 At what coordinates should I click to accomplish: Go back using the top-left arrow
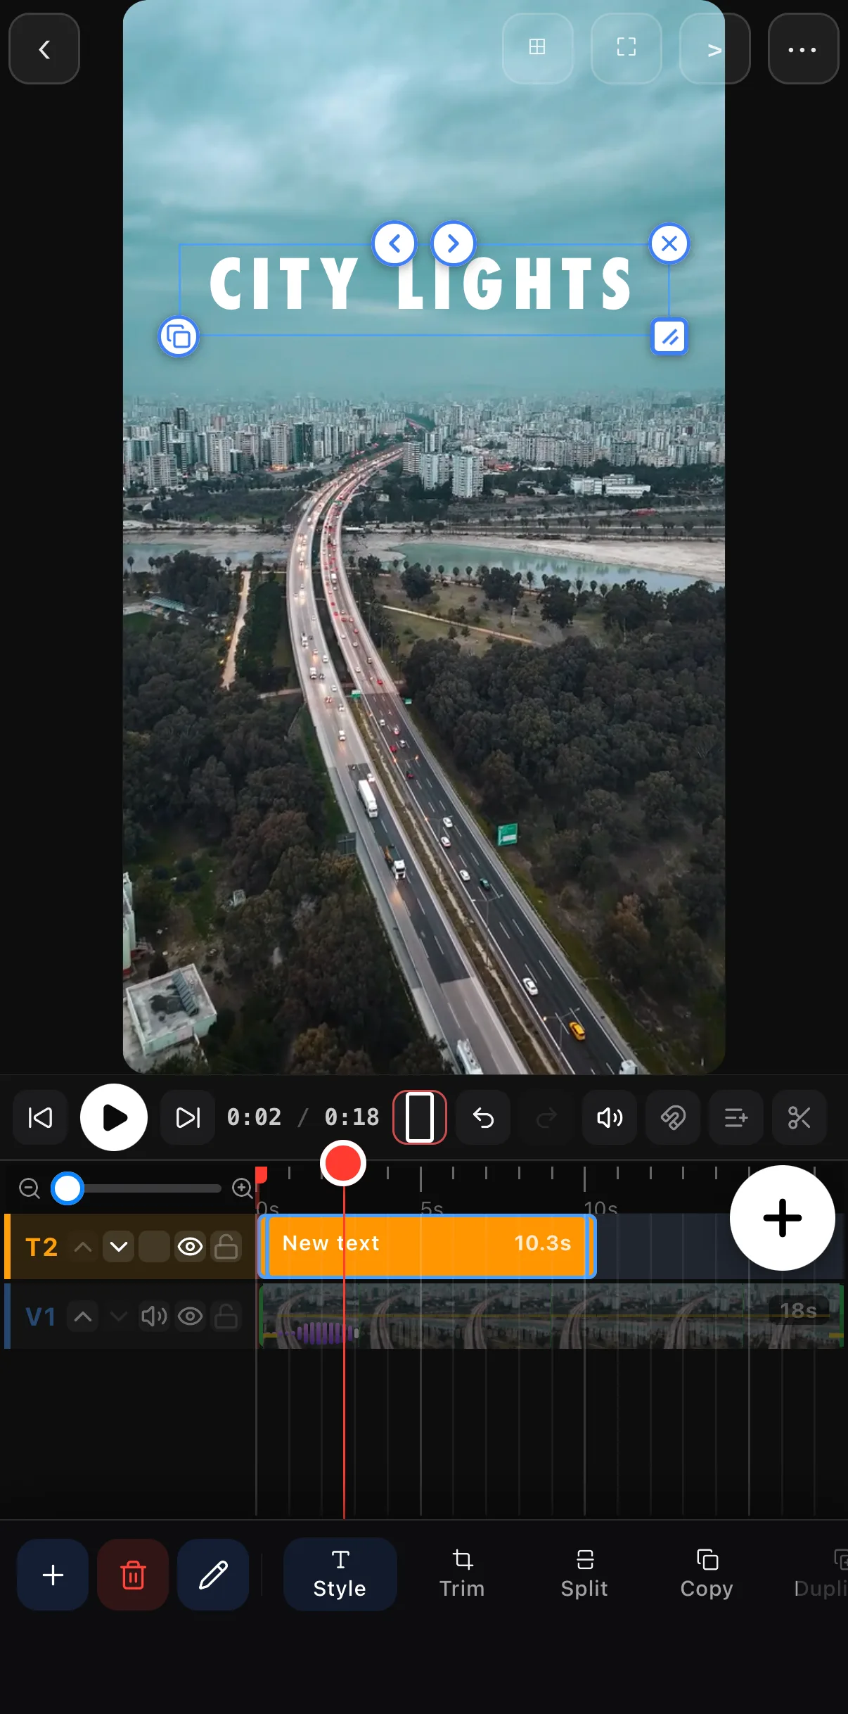[x=44, y=49]
